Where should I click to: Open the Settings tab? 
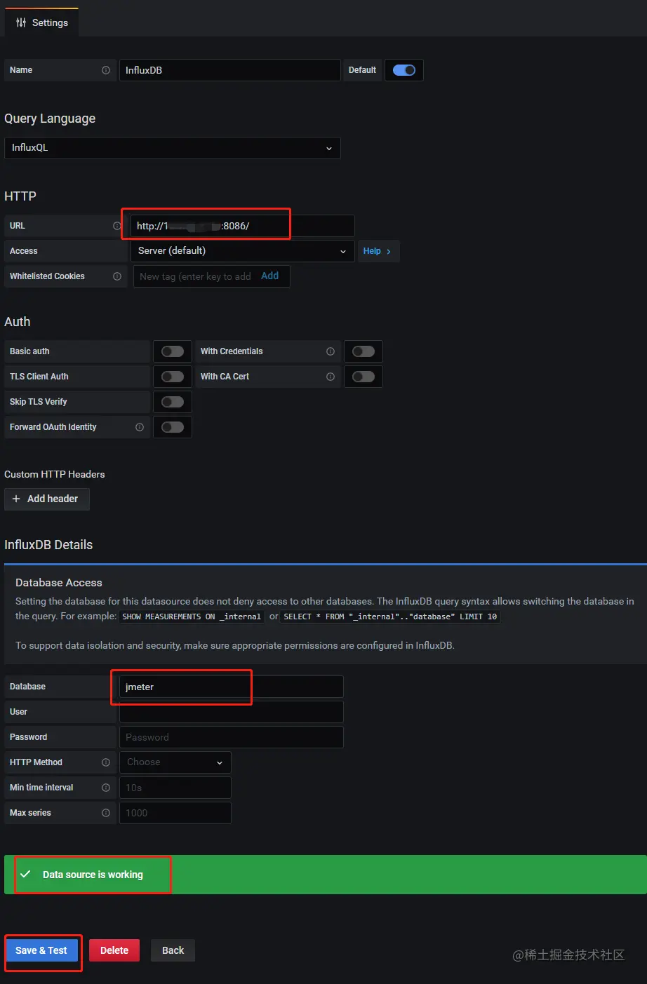(42, 22)
